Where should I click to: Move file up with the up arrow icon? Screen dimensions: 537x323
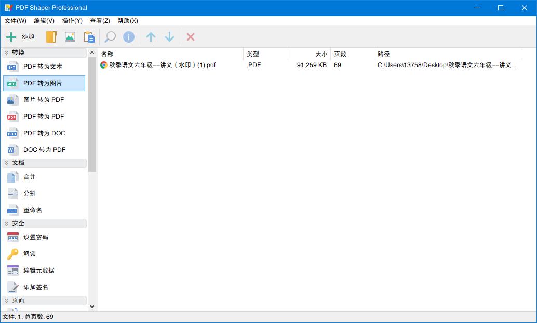click(x=150, y=36)
